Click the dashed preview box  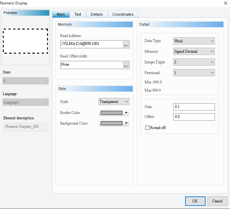(25, 41)
